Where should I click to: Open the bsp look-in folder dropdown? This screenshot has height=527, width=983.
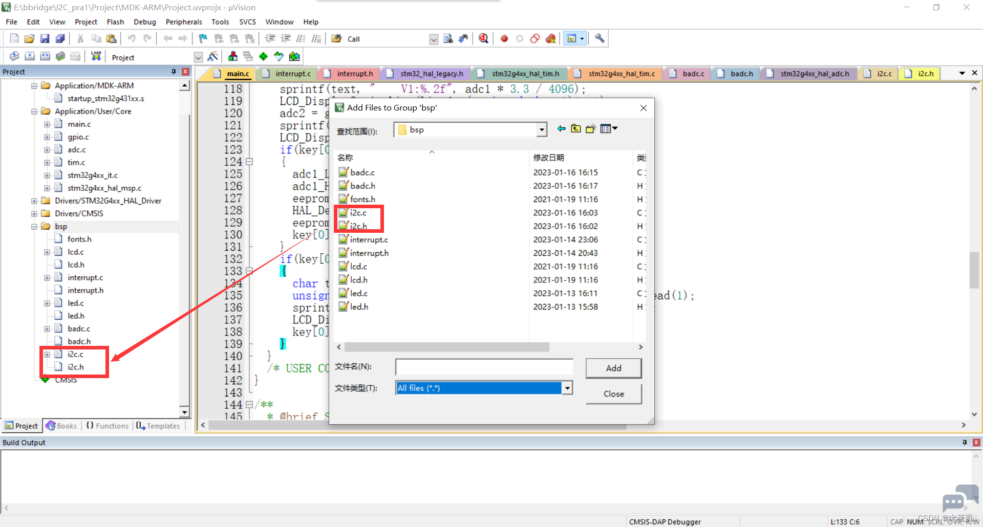click(x=542, y=130)
